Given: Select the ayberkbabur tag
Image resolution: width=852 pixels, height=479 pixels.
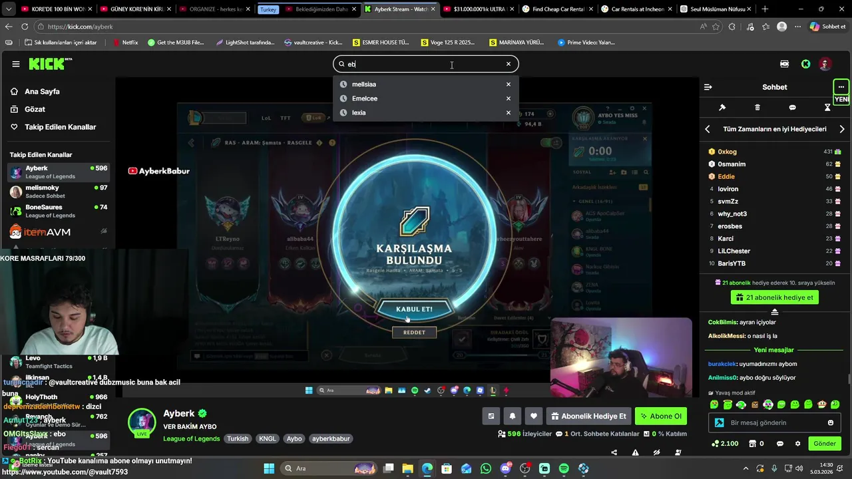Looking at the screenshot, I should point(331,439).
